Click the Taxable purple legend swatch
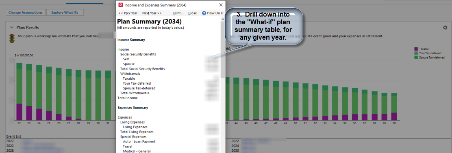The image size is (452, 153). pos(416,49)
